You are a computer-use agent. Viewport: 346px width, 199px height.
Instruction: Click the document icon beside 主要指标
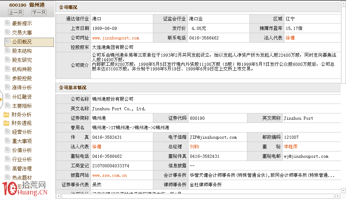7,105
